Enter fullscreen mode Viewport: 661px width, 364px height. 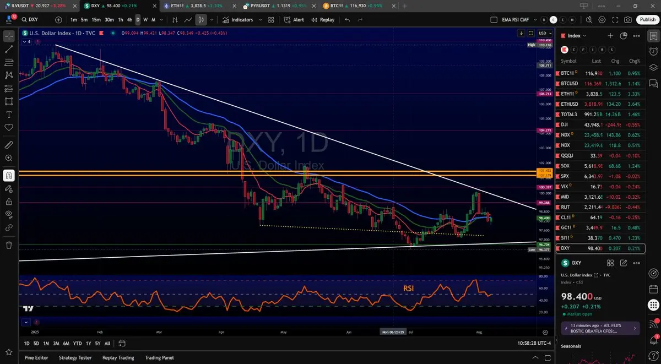615,19
